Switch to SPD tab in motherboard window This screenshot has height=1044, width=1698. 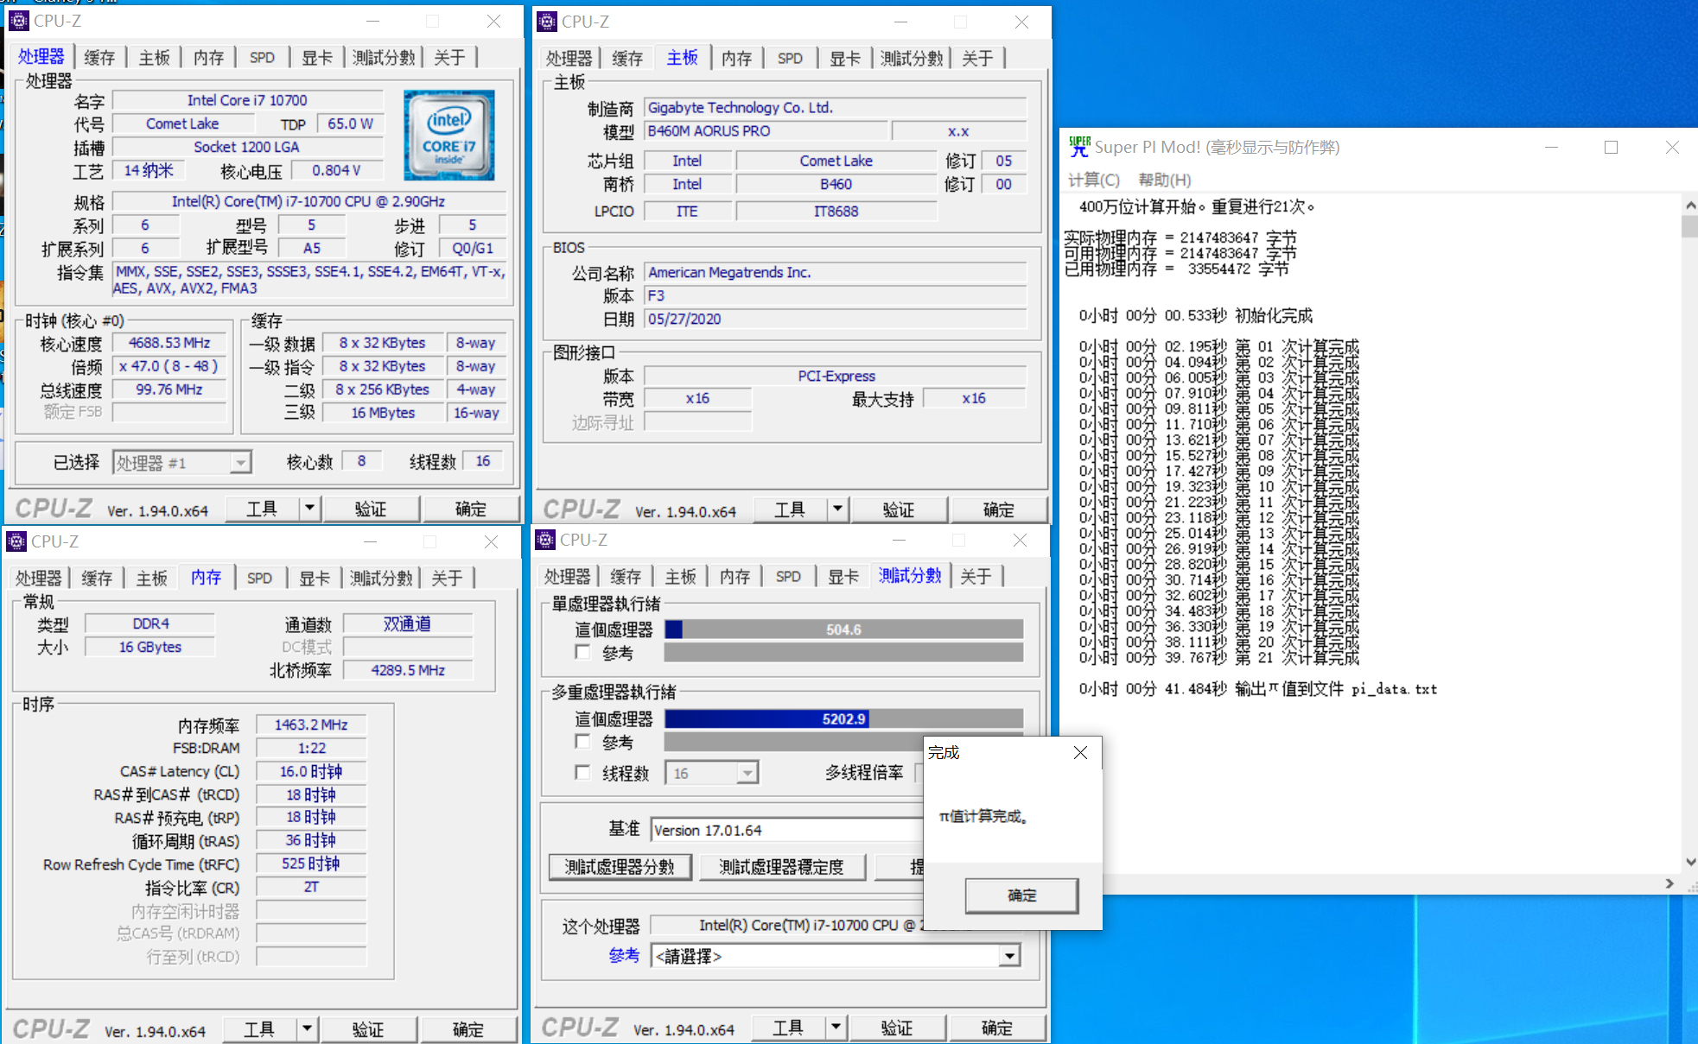[x=790, y=58]
